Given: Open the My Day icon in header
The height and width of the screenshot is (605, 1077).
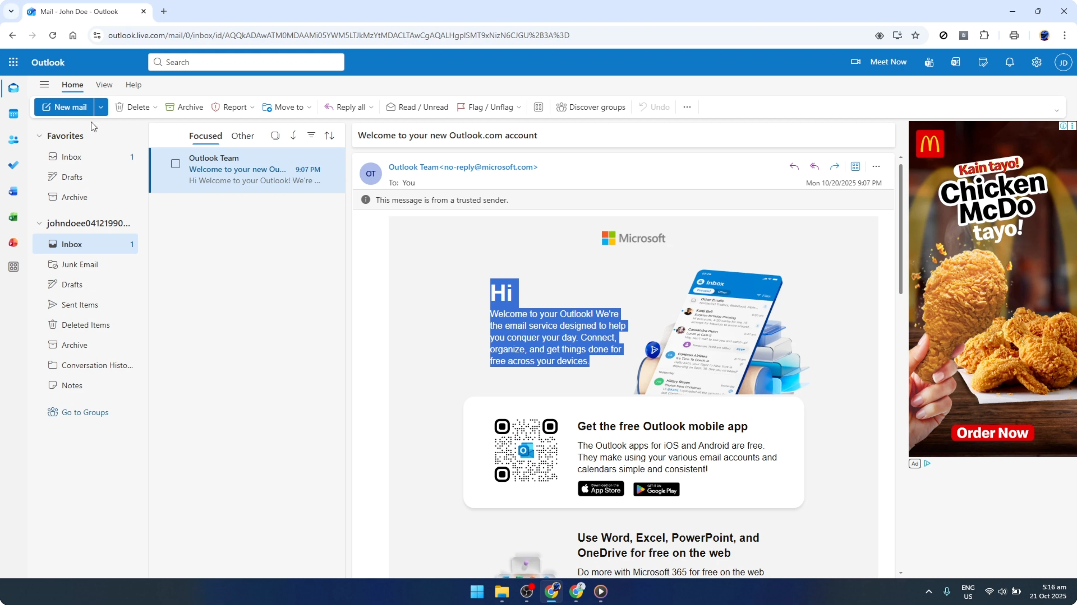Looking at the screenshot, I should [983, 62].
